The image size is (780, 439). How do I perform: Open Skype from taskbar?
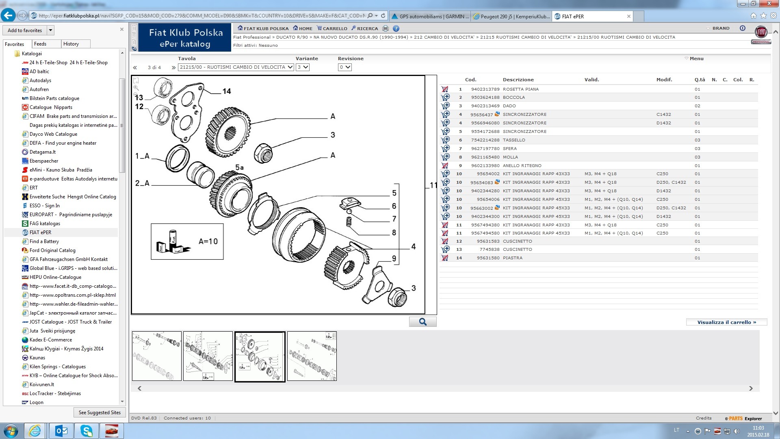point(87,431)
